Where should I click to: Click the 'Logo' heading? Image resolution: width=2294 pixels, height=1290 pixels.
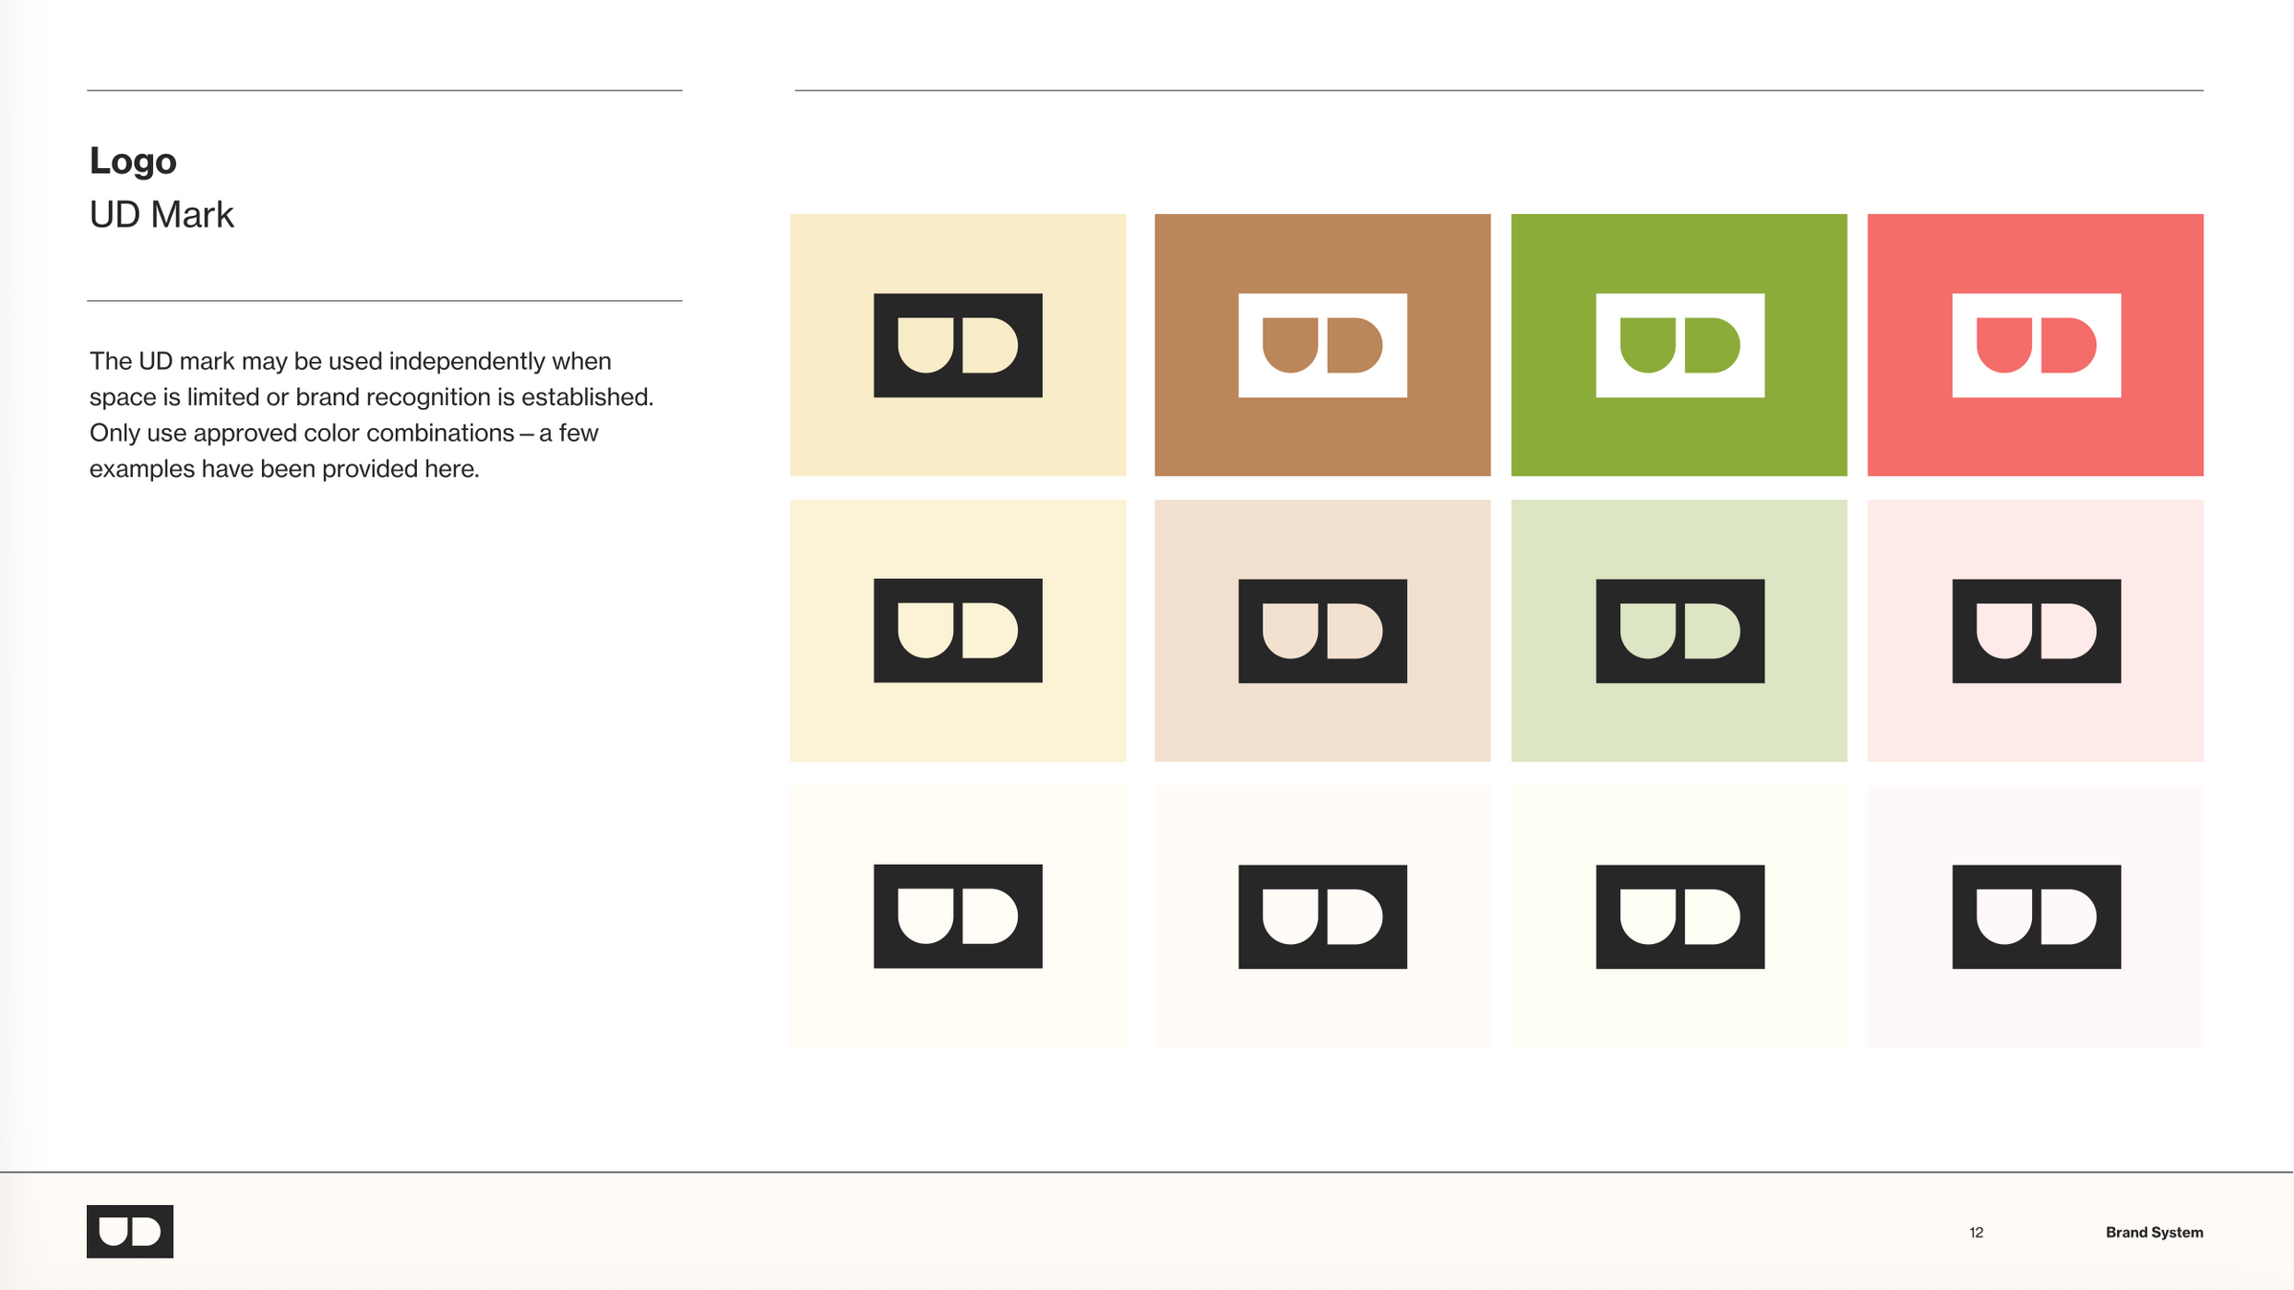click(133, 161)
